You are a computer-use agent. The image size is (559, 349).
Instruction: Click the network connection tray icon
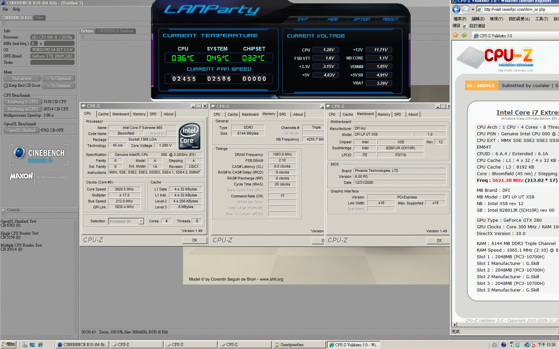click(527, 345)
